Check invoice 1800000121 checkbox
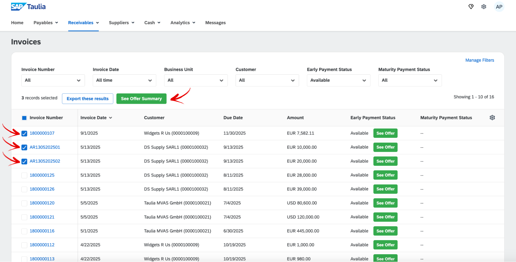The width and height of the screenshot is (516, 262). tap(24, 217)
